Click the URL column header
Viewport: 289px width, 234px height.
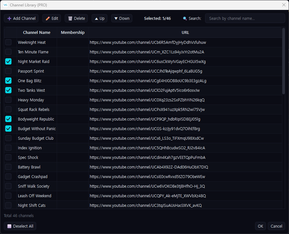(x=185, y=33)
